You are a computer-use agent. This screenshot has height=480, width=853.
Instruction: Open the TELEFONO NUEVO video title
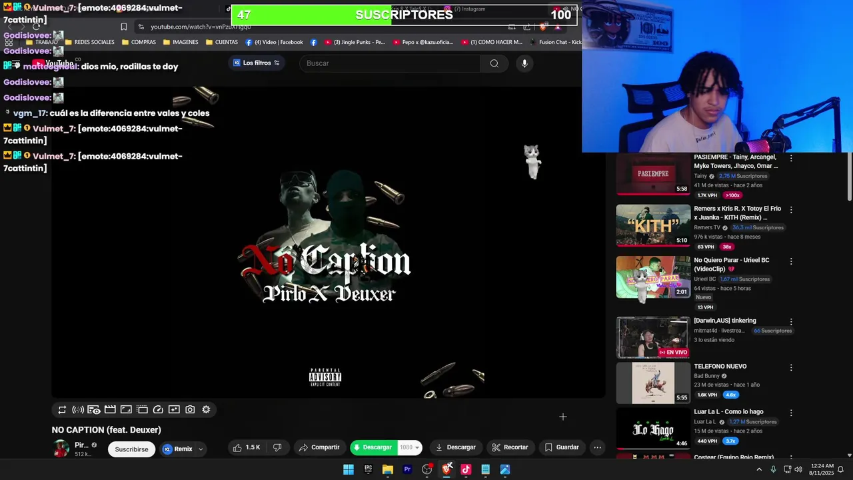[720, 367]
